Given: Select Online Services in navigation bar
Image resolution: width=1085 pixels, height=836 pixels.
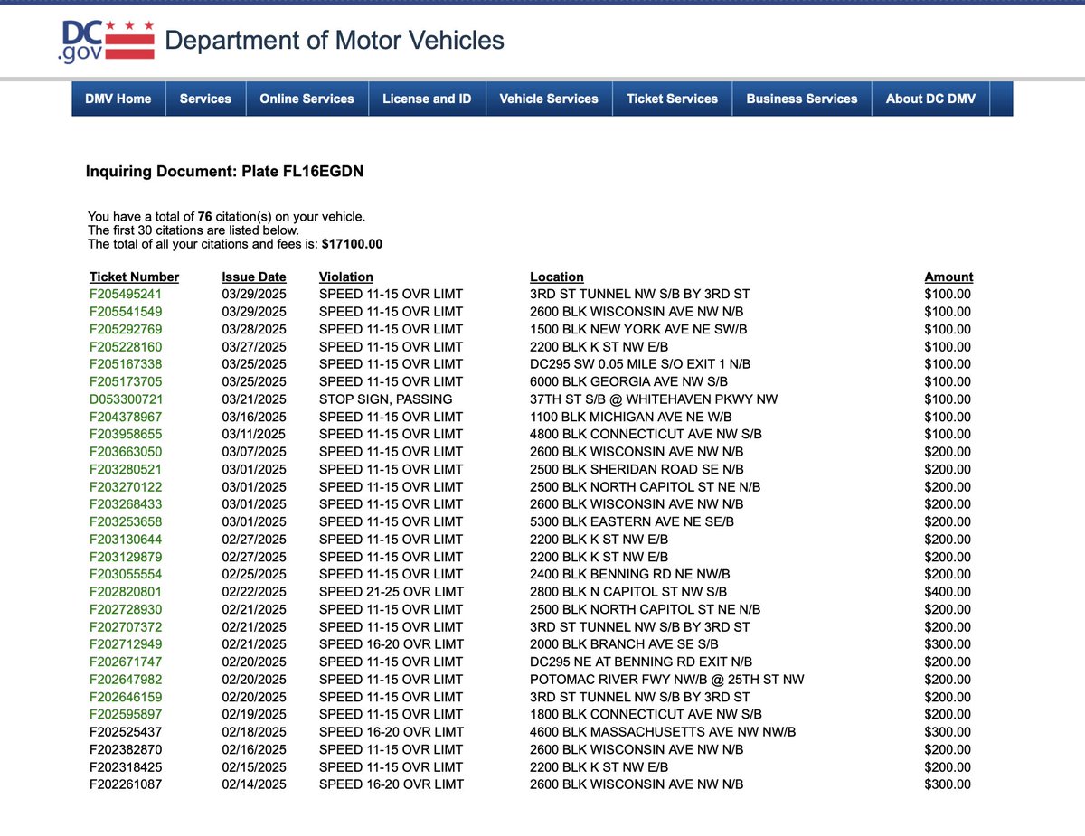Looking at the screenshot, I should (307, 99).
